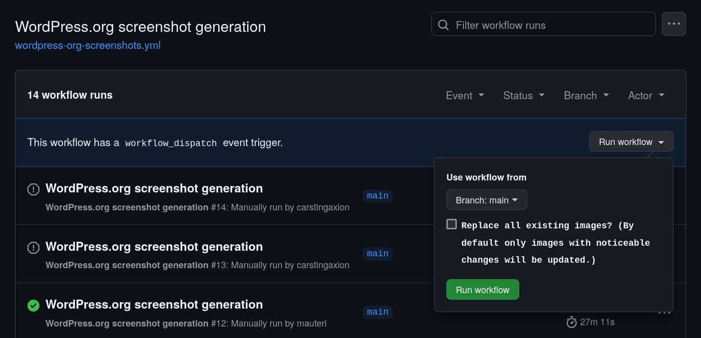
Task: Open wordpress-org-screenshots.yml file link
Action: click(88, 45)
